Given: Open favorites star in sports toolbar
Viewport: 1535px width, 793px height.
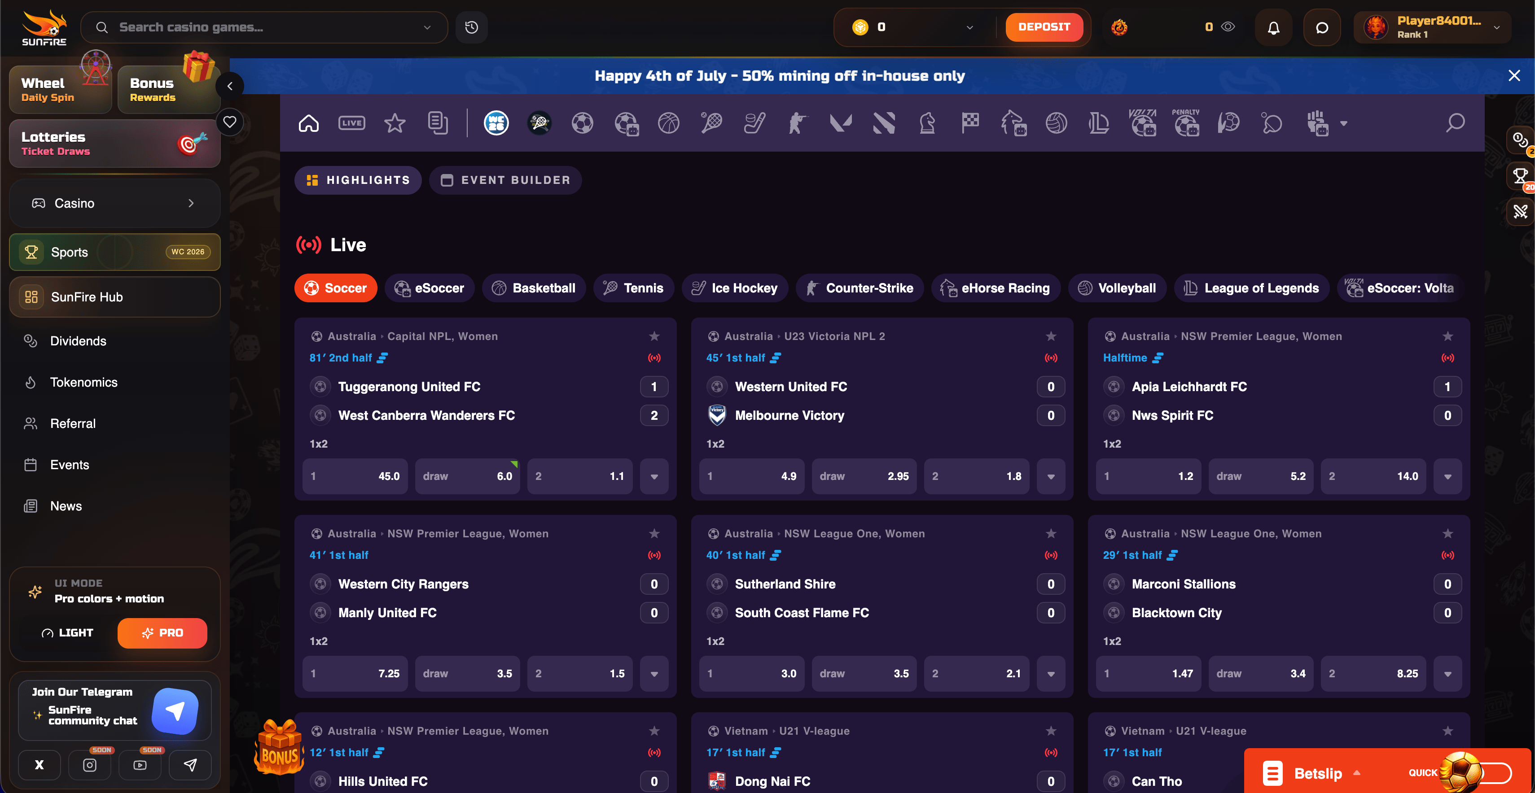Looking at the screenshot, I should click(395, 123).
